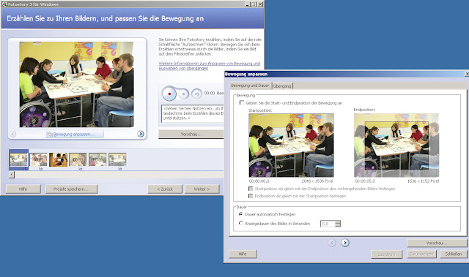Image resolution: width=469 pixels, height=277 pixels.
Task: Go to previous picture in Fotostory preview
Action: point(13,134)
